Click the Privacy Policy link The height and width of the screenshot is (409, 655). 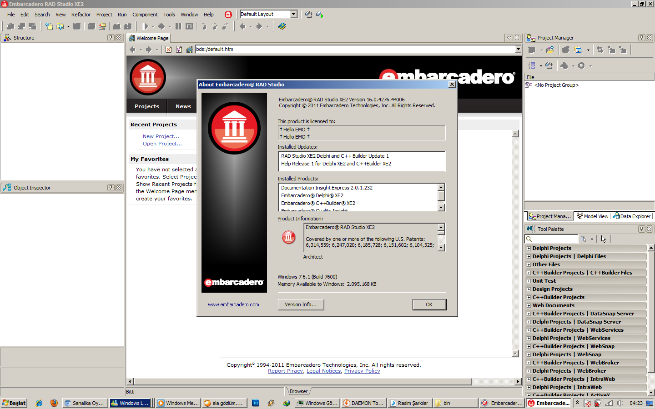tap(362, 371)
